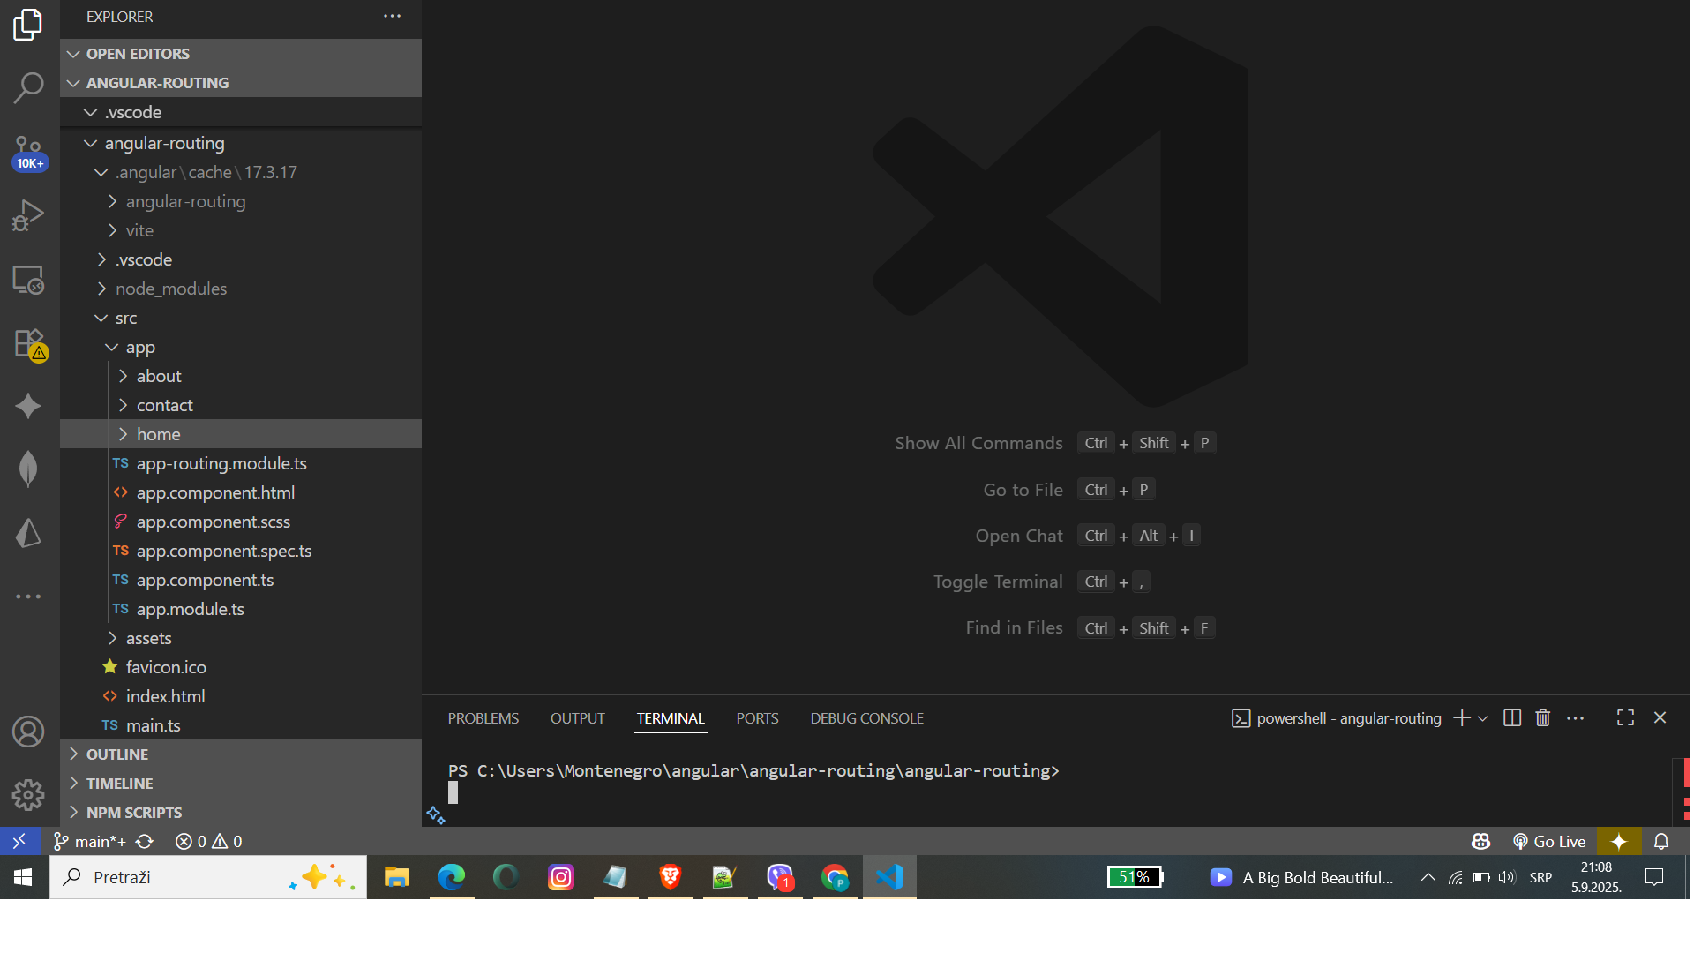Expand the TIMELINE section
1694x953 pixels.
pyautogui.click(x=241, y=784)
